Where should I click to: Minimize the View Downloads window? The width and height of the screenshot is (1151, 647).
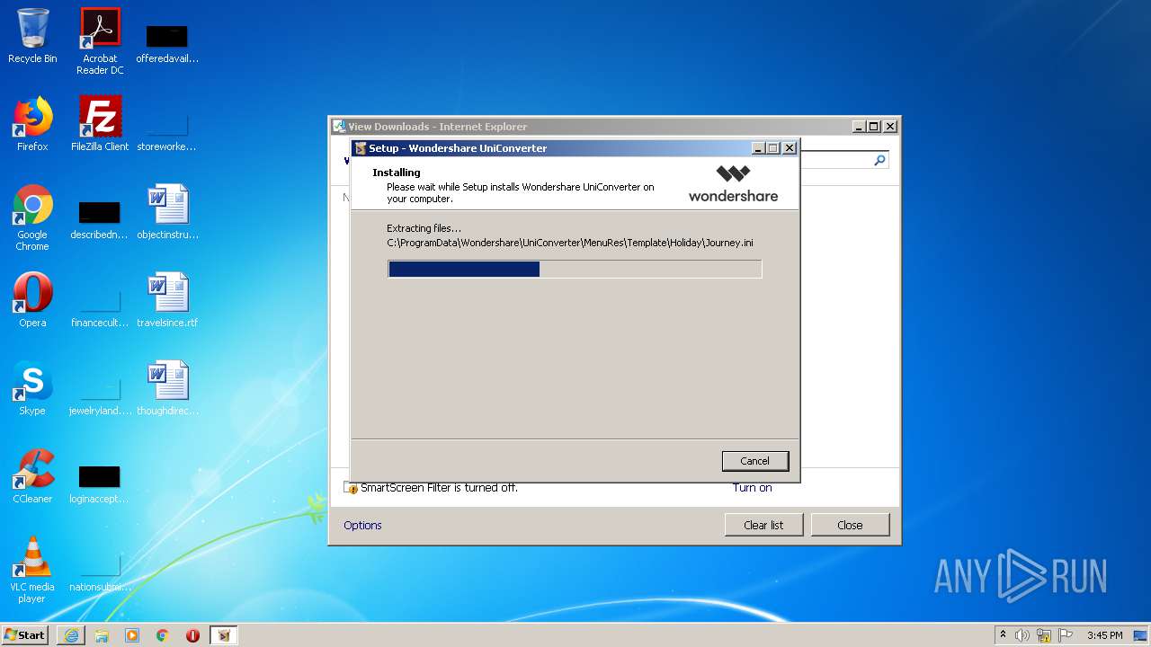(x=859, y=127)
